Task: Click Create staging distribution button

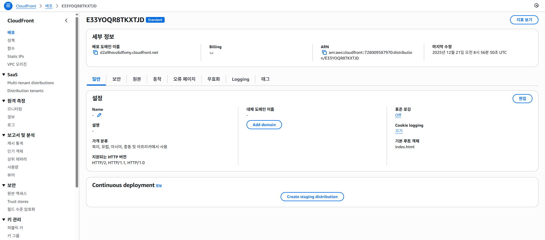Action: tap(312, 197)
